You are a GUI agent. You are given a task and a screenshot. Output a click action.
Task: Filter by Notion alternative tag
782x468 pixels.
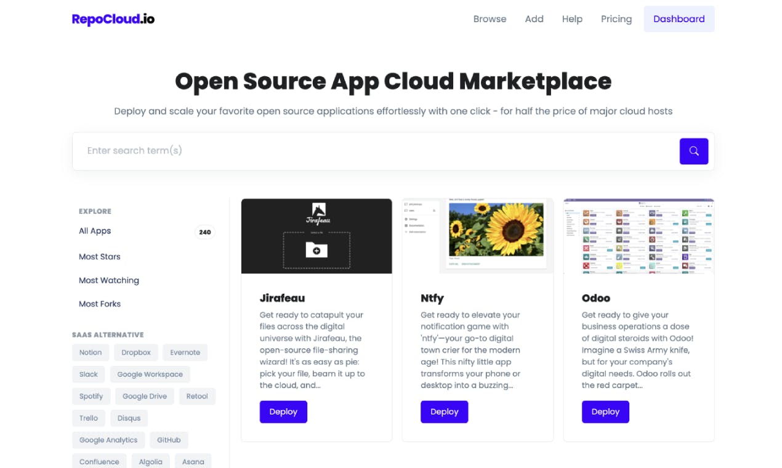coord(91,352)
